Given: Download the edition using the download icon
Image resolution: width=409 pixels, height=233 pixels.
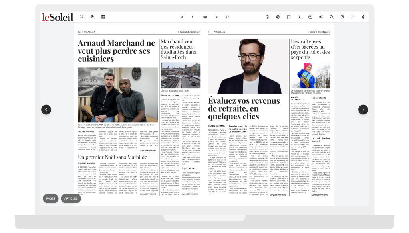Looking at the screenshot, I should 300,17.
